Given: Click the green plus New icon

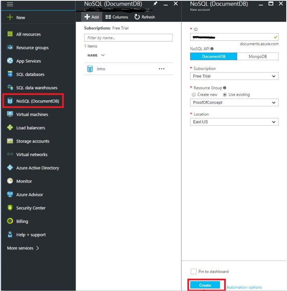Looking at the screenshot, I should pyautogui.click(x=10, y=17).
